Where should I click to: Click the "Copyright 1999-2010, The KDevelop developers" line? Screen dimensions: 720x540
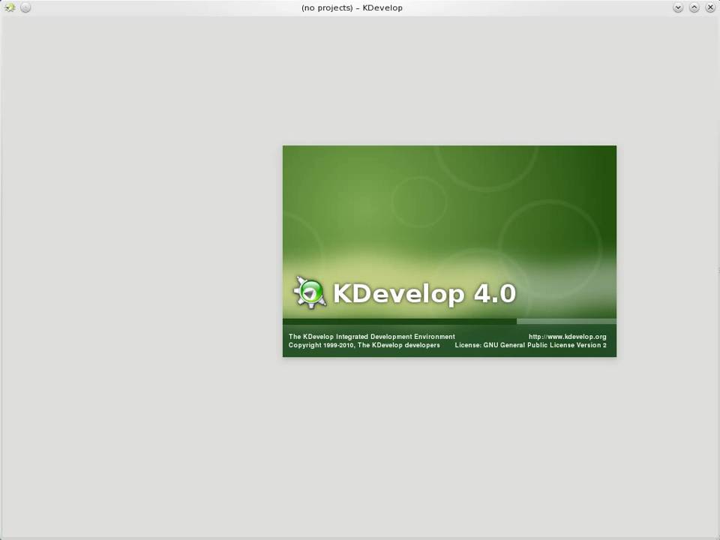click(364, 345)
